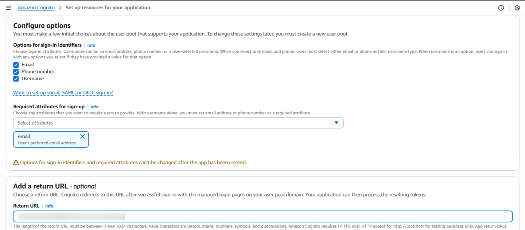
Task: Click the 'User's preferred email address.' description
Action: tap(47, 143)
